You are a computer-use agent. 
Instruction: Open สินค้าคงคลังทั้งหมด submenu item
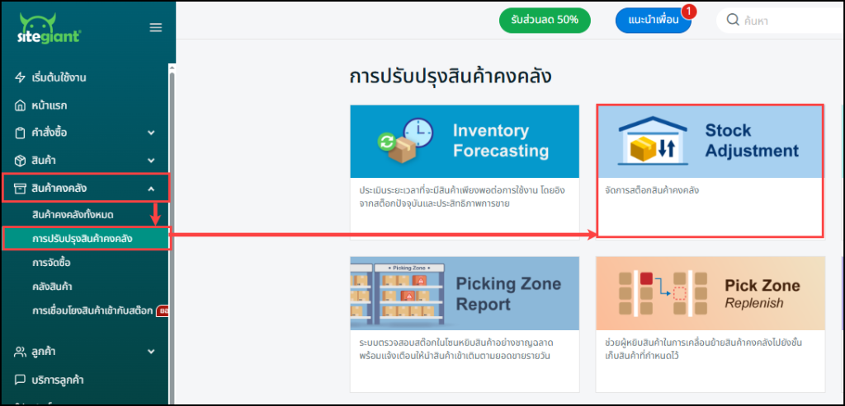[73, 214]
